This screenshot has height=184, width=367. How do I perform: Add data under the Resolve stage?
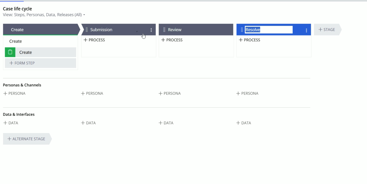click(x=244, y=123)
